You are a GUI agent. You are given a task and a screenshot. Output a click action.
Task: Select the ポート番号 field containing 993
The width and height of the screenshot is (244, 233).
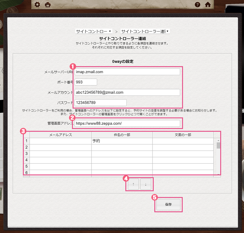pyautogui.click(x=85, y=82)
